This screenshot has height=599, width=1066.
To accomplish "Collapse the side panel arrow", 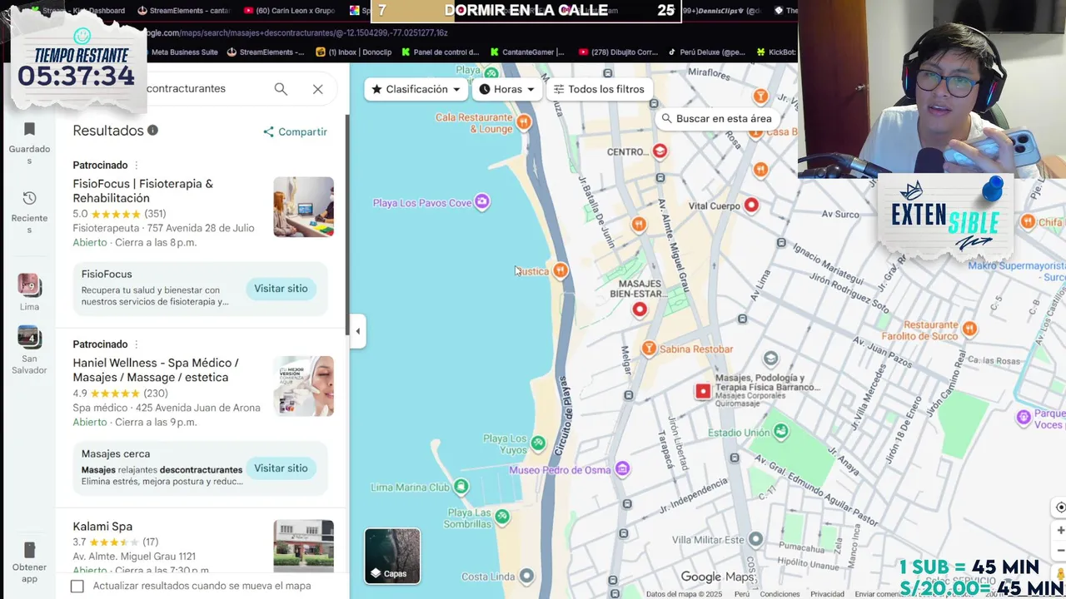I will tap(358, 331).
